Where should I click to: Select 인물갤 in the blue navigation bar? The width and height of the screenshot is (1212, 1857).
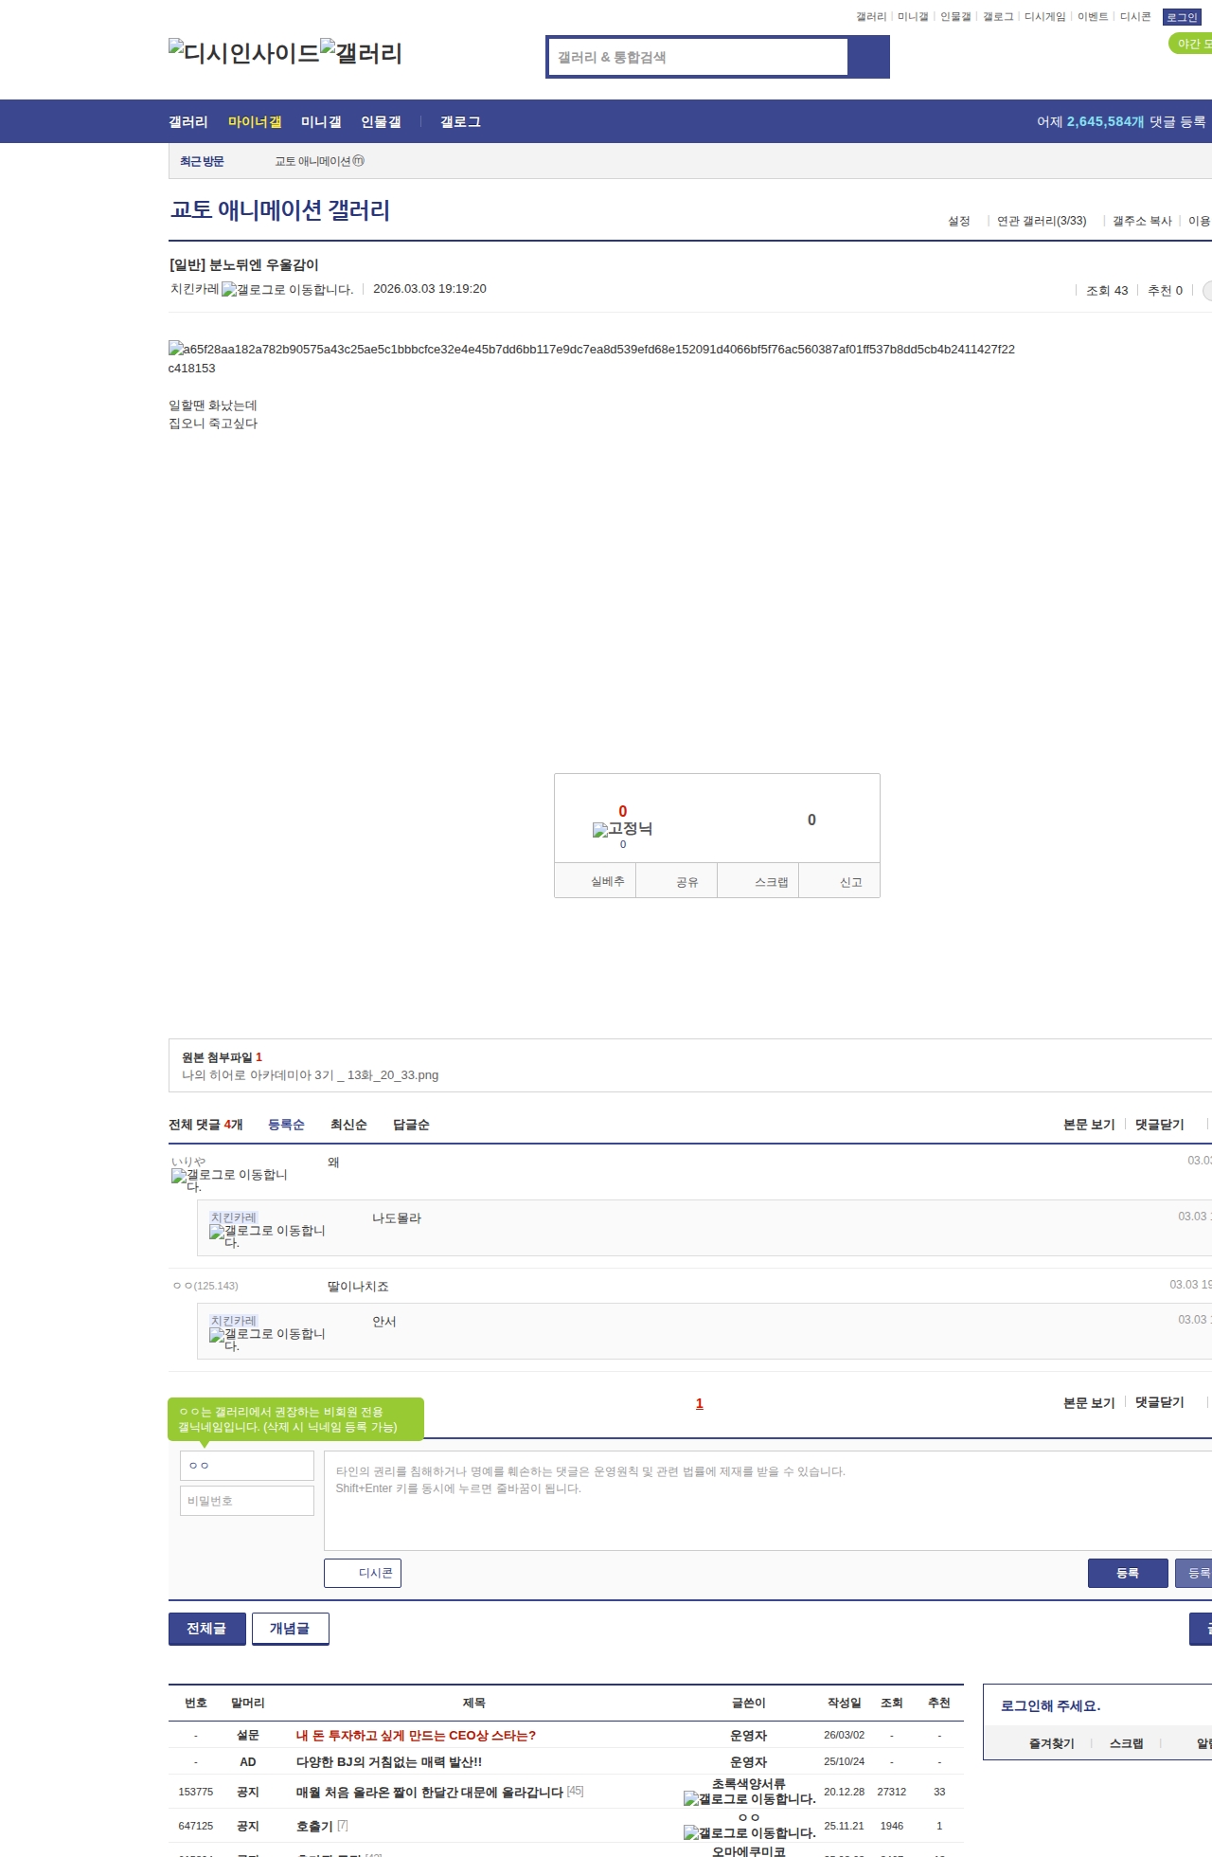pyautogui.click(x=381, y=121)
